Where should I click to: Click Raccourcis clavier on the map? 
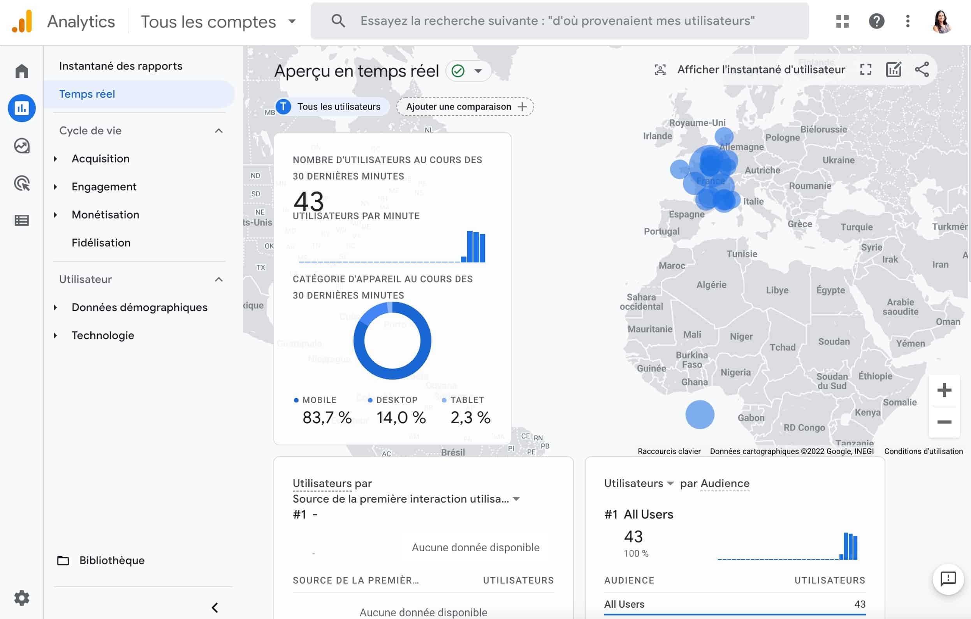[668, 451]
